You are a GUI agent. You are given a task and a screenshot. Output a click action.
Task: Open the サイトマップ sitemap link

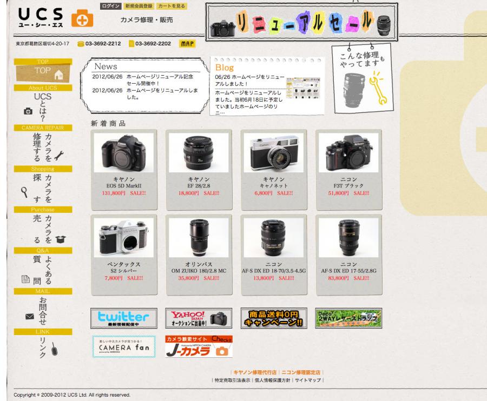308,380
